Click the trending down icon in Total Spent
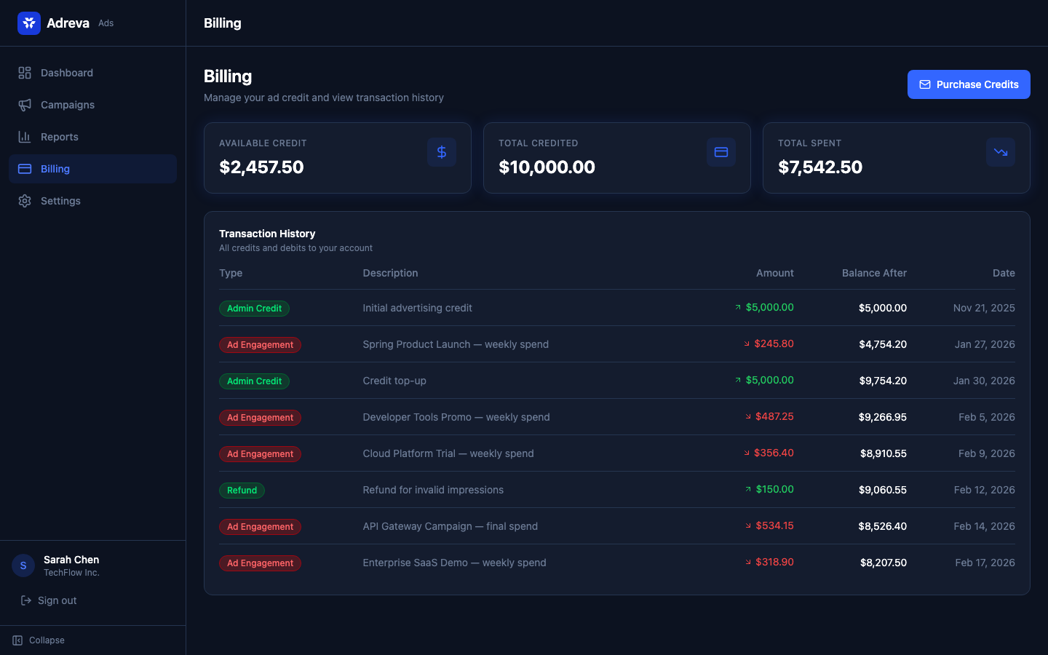Image resolution: width=1048 pixels, height=655 pixels. pos(1001,152)
